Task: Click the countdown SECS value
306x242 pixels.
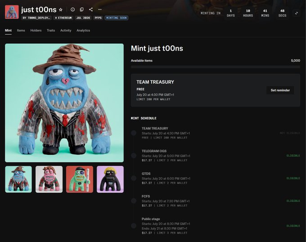Action: (x=283, y=11)
